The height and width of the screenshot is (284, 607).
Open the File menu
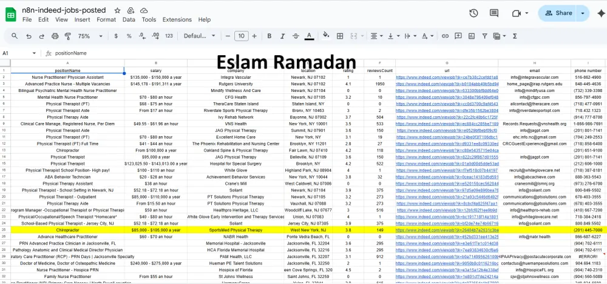coord(27,20)
